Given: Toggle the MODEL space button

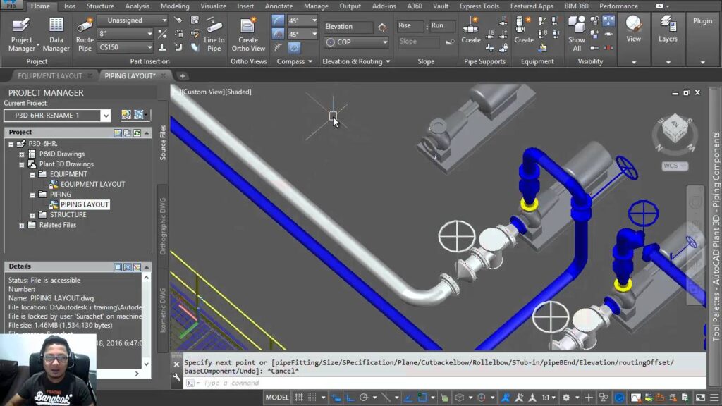Looking at the screenshot, I should point(276,398).
